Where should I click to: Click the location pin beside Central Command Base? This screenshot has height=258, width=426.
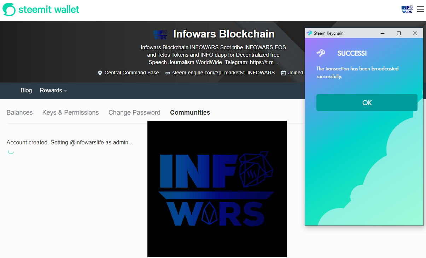click(100, 73)
